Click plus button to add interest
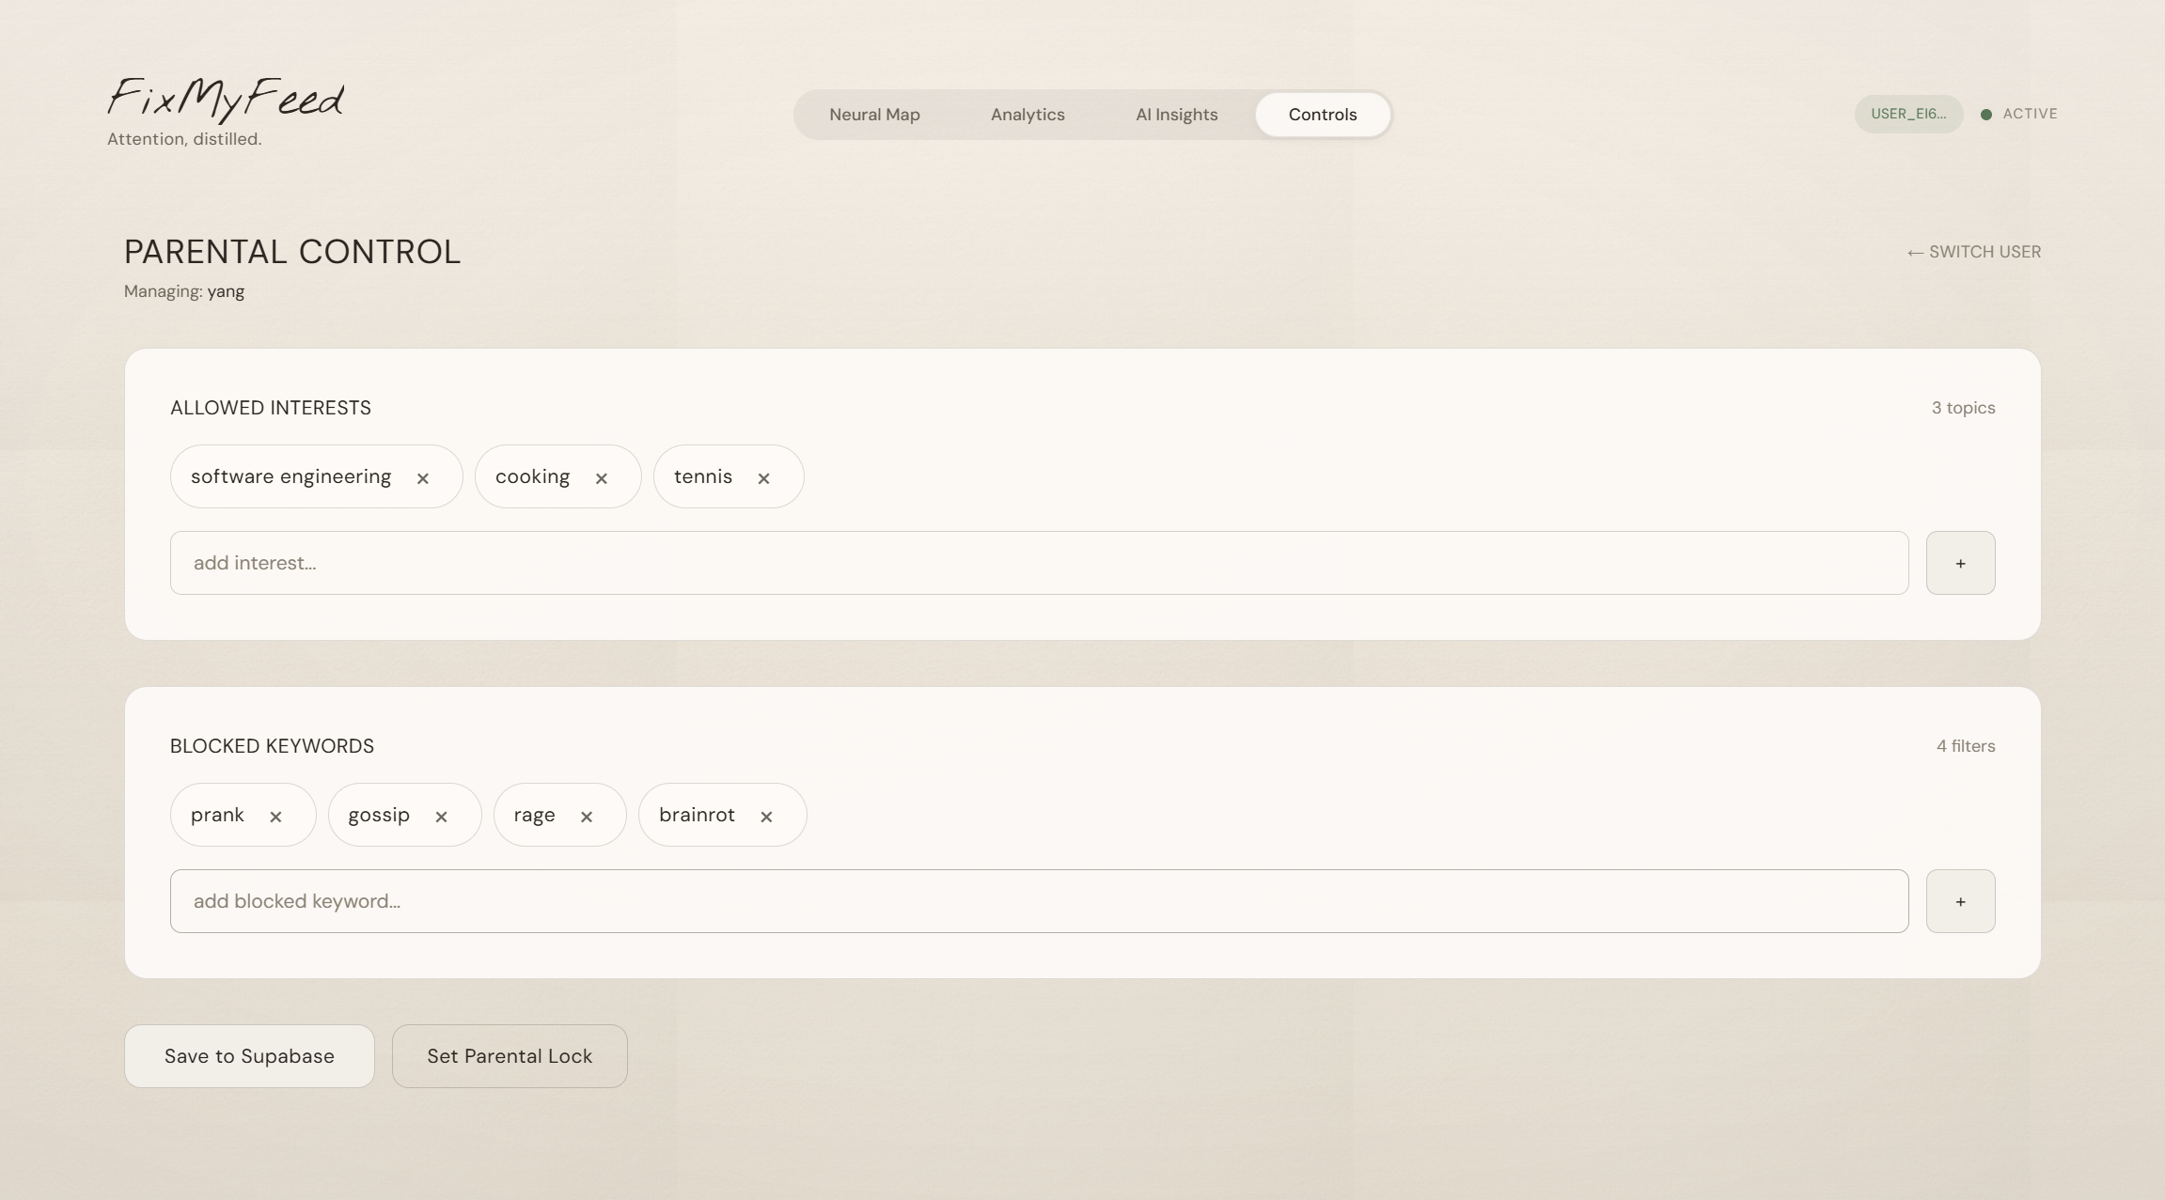This screenshot has width=2165, height=1200. pyautogui.click(x=1960, y=563)
